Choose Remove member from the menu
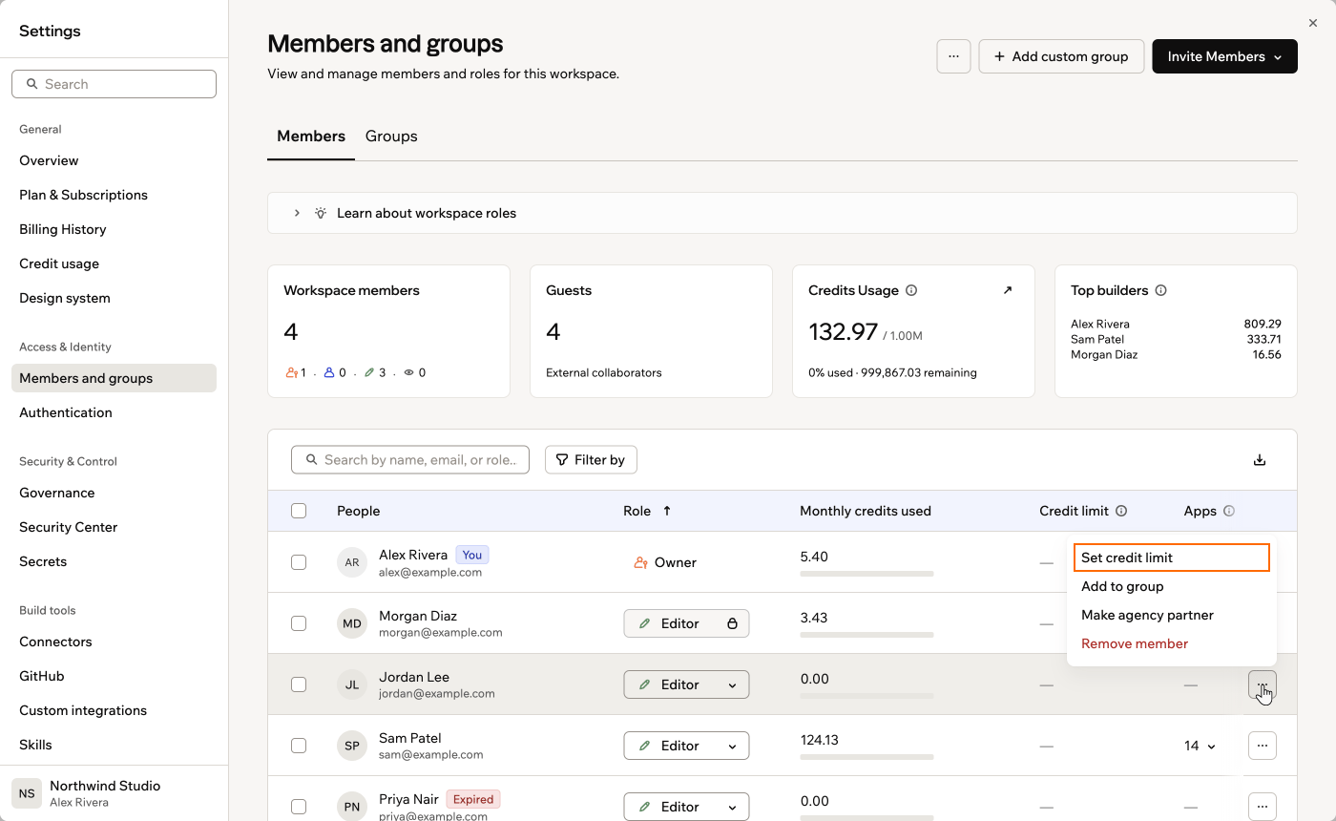Image resolution: width=1336 pixels, height=821 pixels. point(1172,643)
